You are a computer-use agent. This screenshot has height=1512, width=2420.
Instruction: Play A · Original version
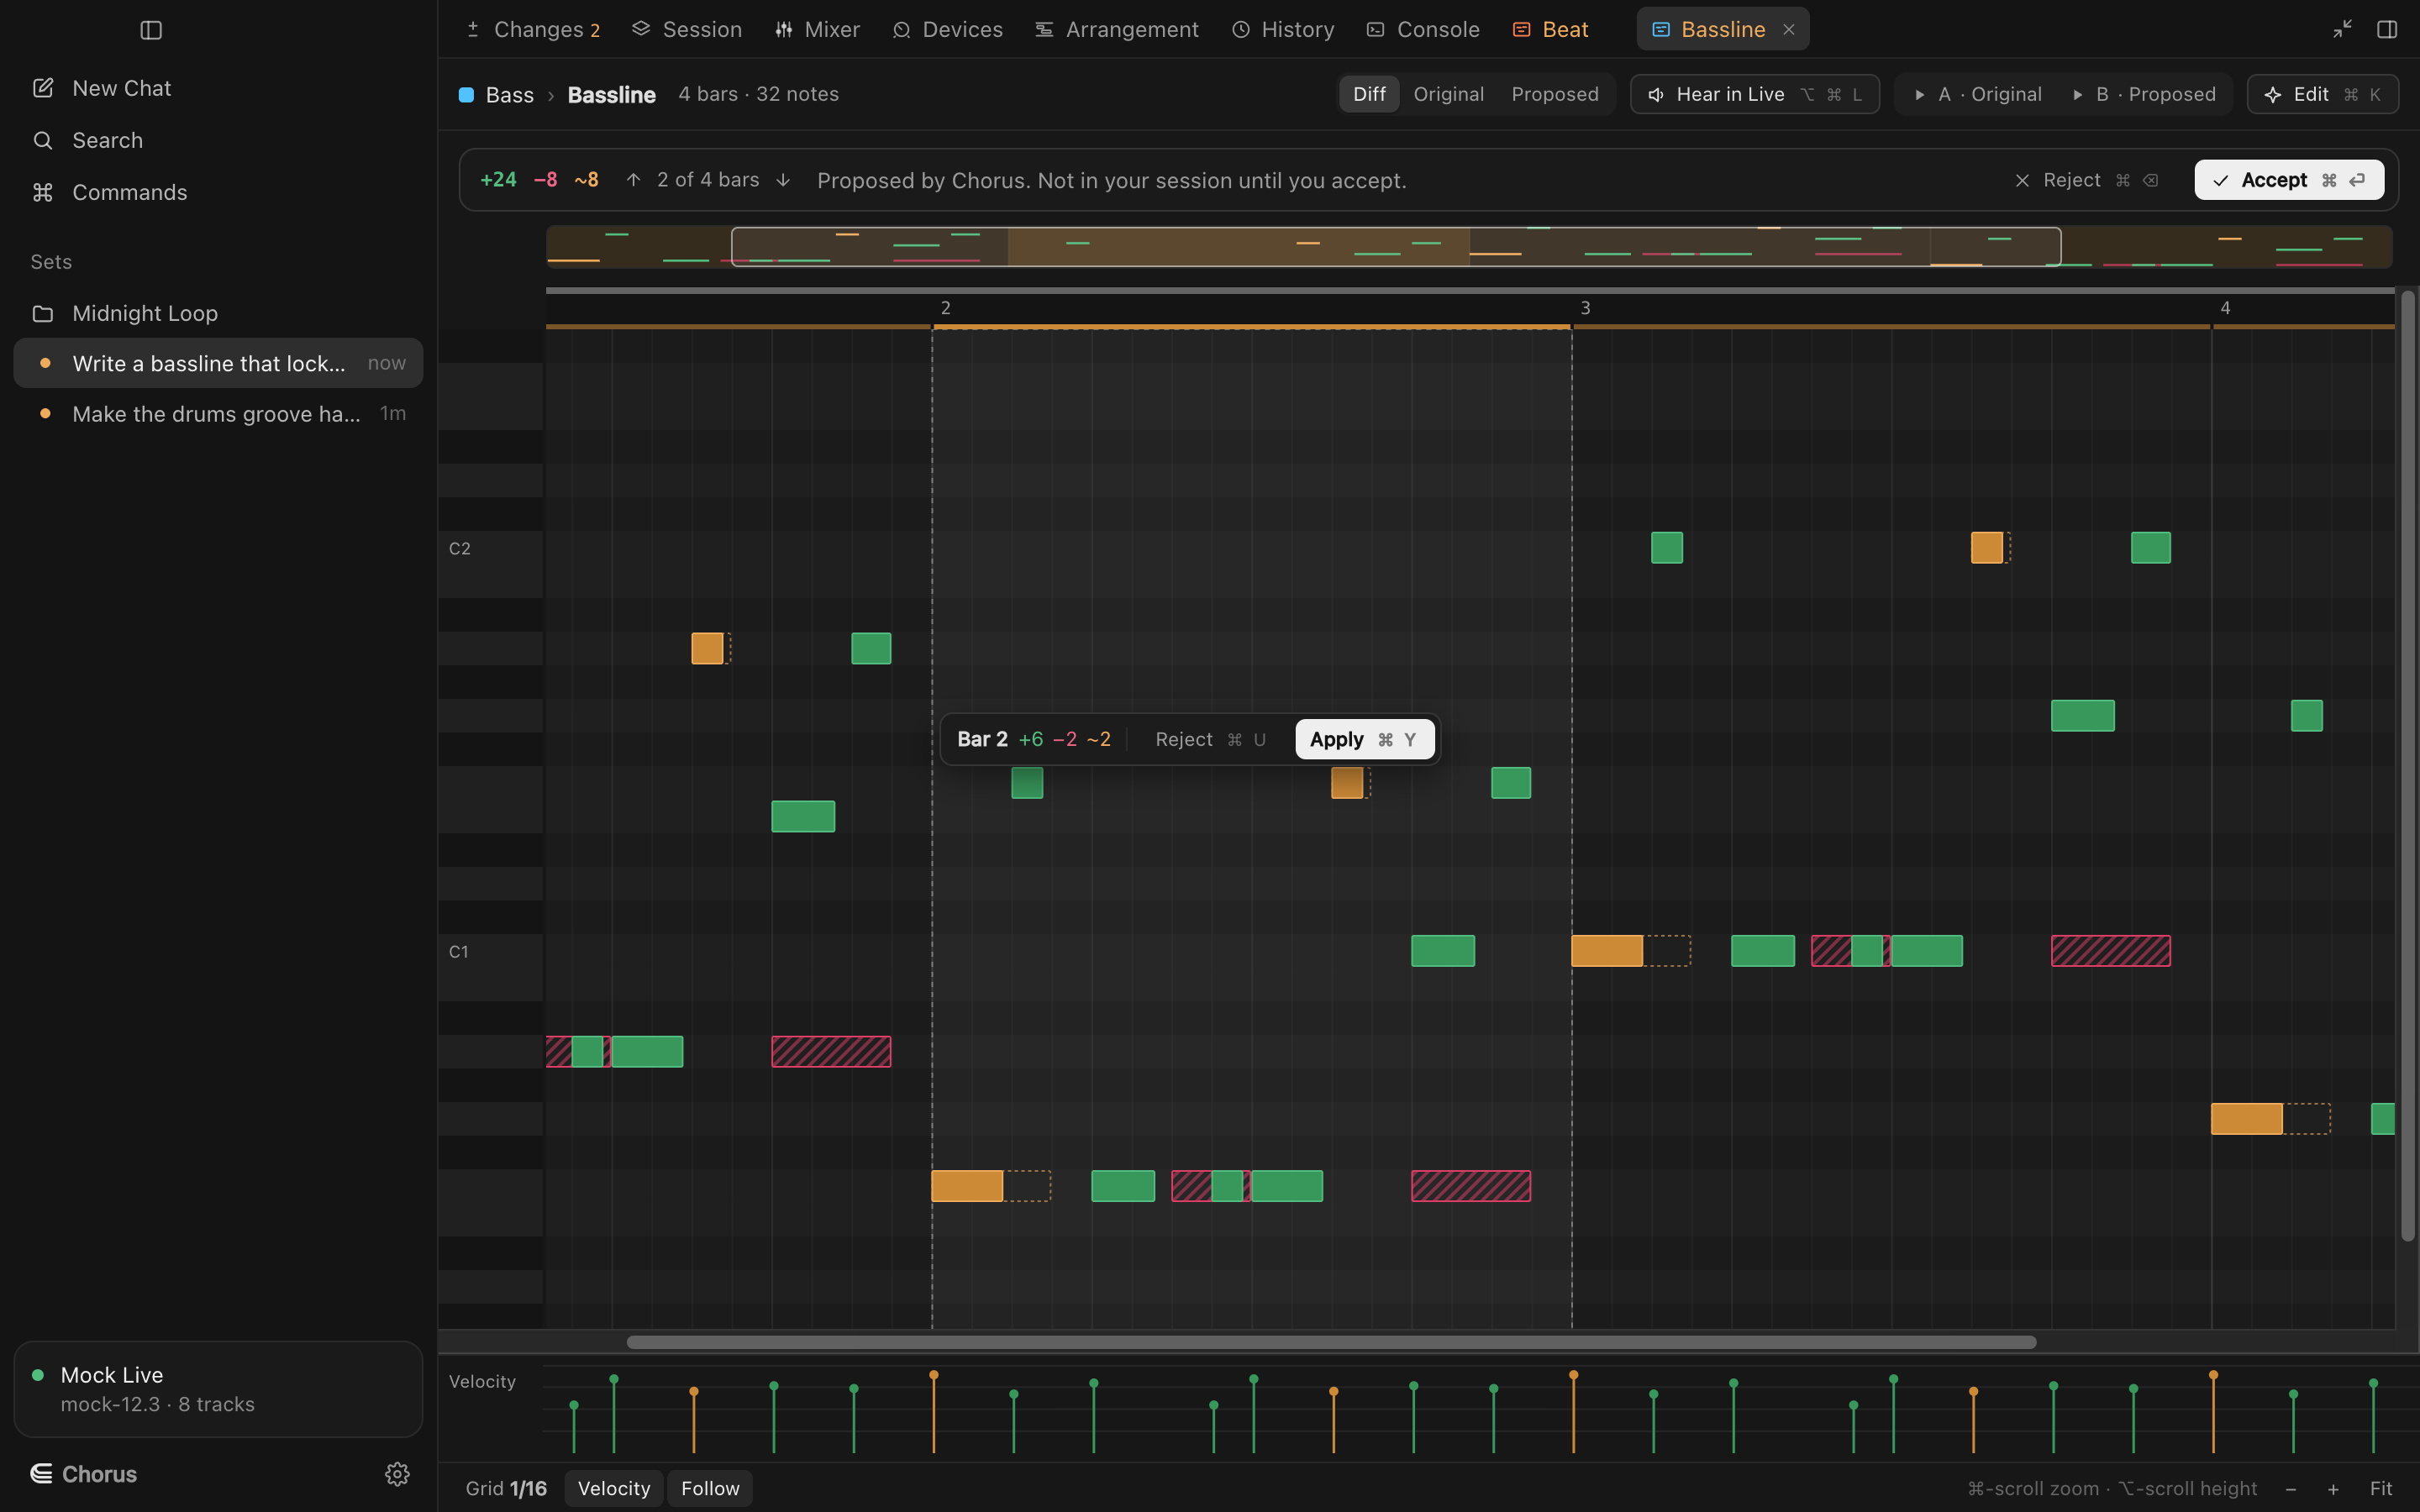pyautogui.click(x=1977, y=94)
